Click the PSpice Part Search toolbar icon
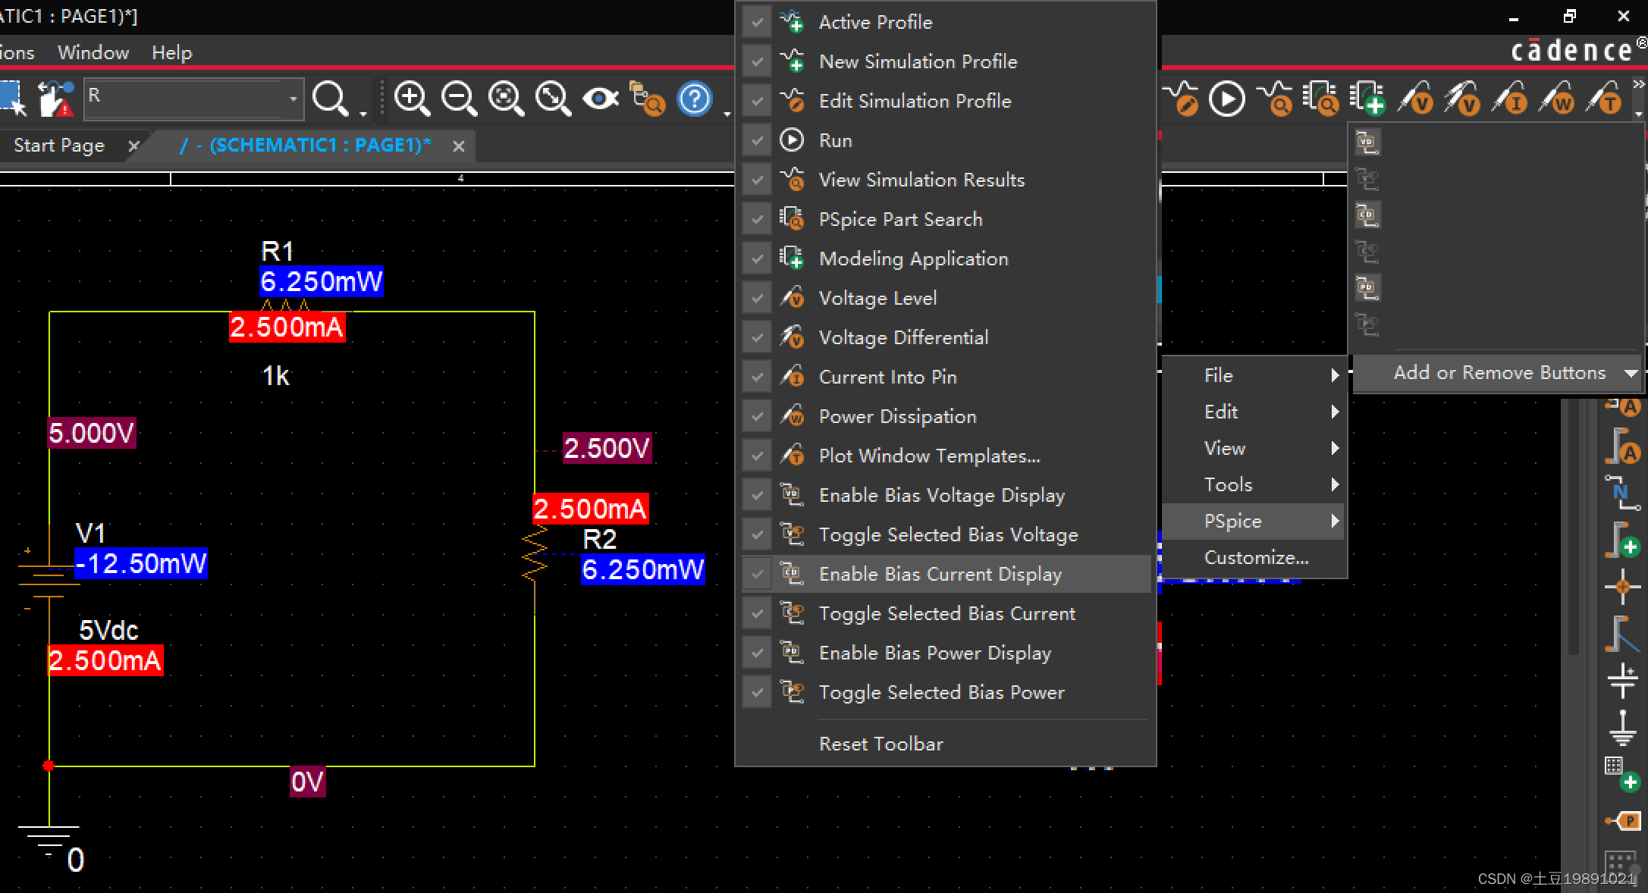The width and height of the screenshot is (1648, 893). click(x=1320, y=99)
